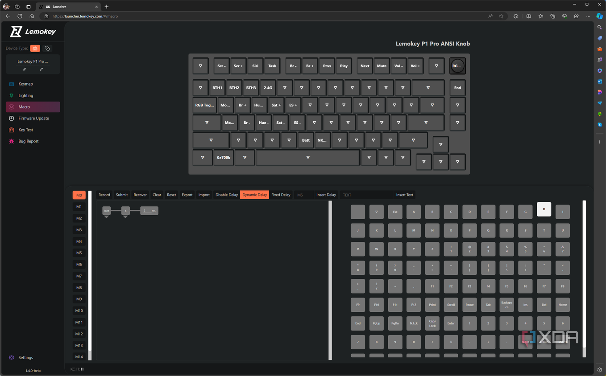Screen dimensions: 606x376
Task: Toggle Fixed Delay mode
Action: point(281,195)
